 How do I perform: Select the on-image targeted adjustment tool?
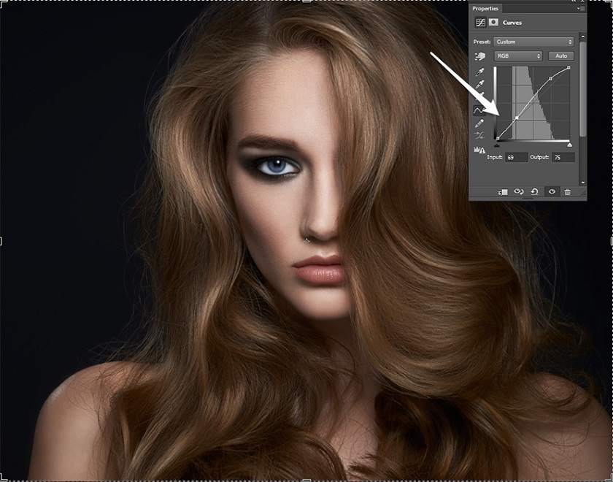(480, 56)
